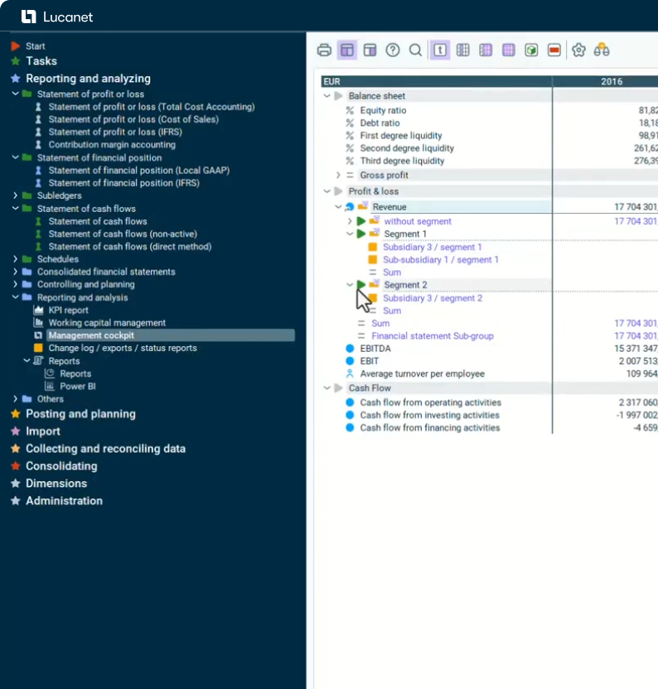Click the red bar toolbar icon
The width and height of the screenshot is (658, 689).
(x=554, y=51)
